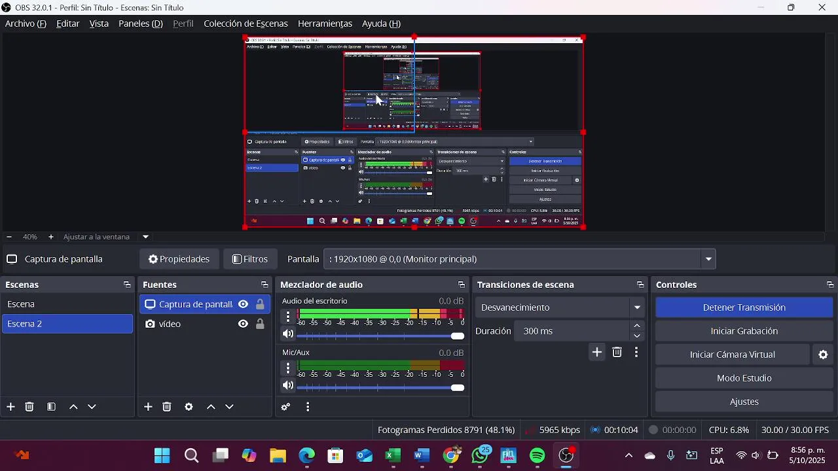Open Excel from the taskbar
This screenshot has height=471, width=838.
coord(393,456)
